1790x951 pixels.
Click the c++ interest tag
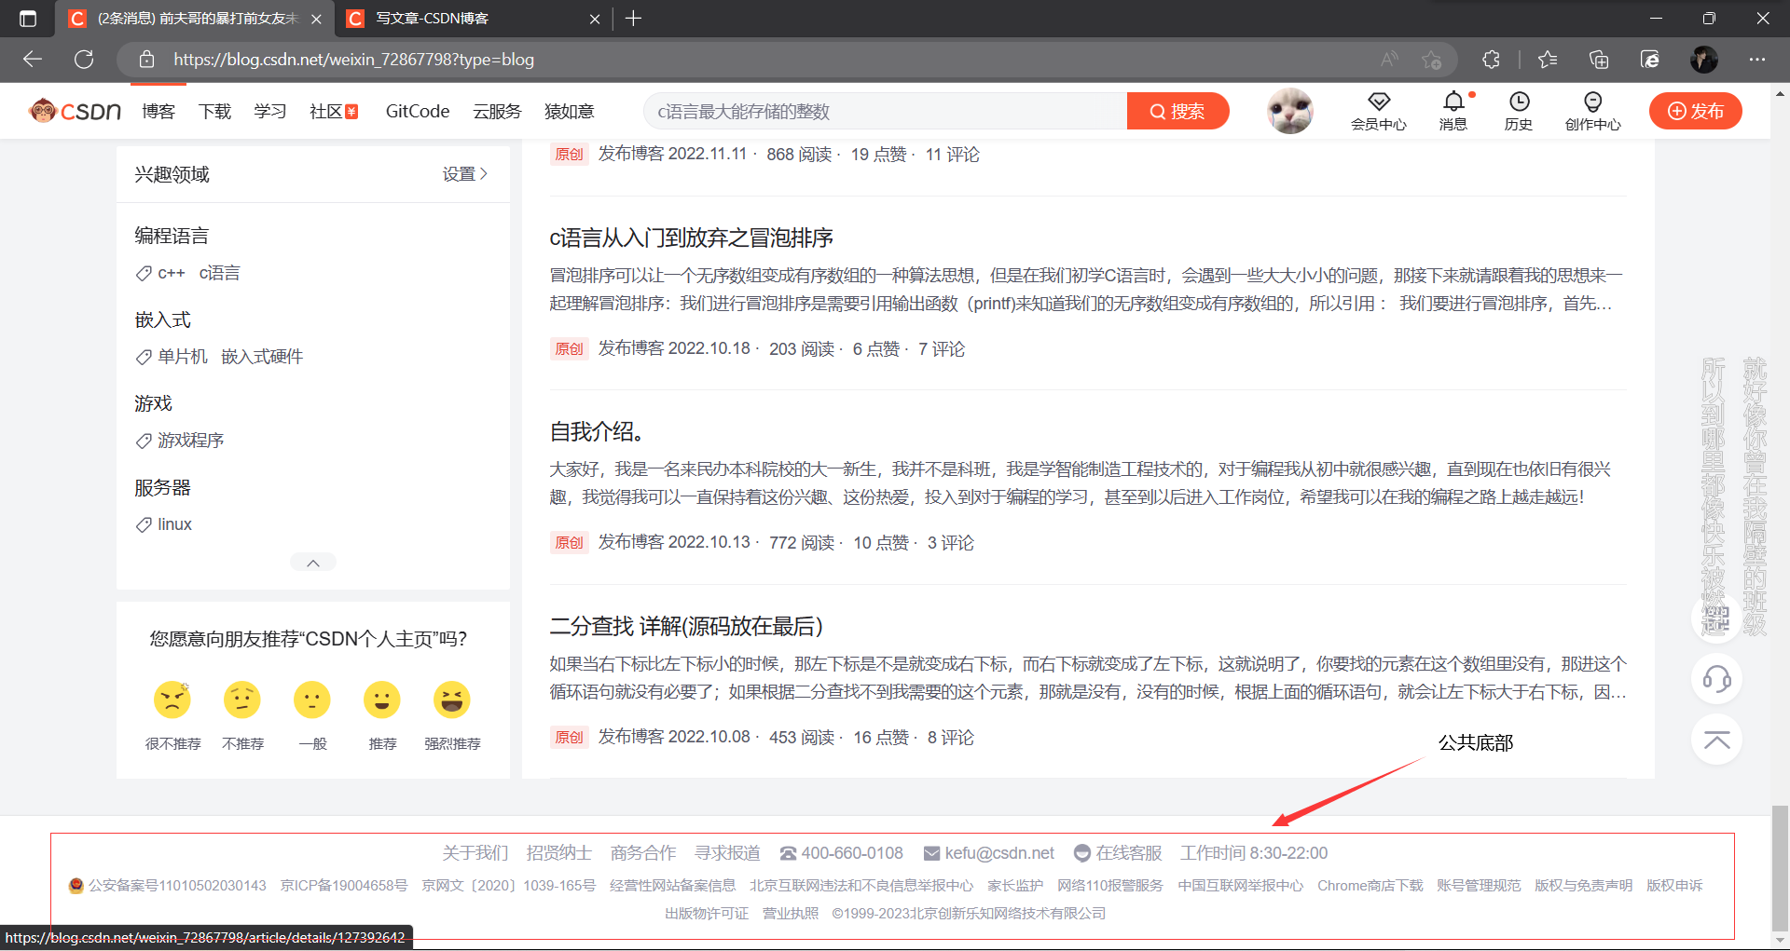point(172,273)
